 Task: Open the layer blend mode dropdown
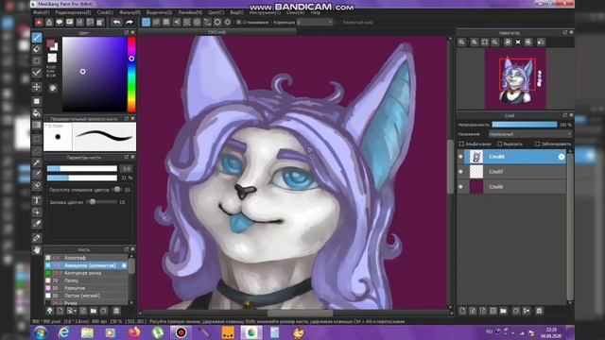point(529,134)
